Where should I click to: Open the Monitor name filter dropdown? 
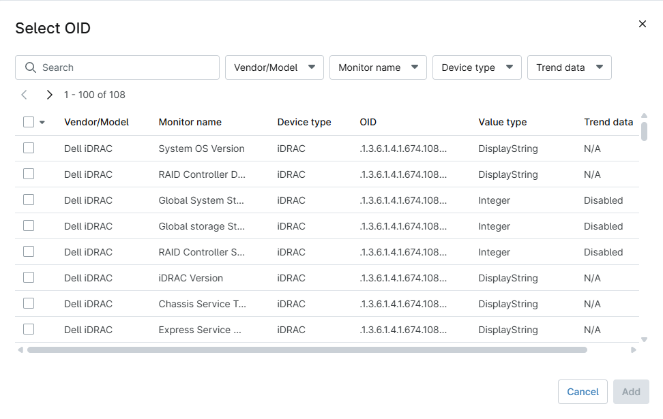[x=378, y=67]
